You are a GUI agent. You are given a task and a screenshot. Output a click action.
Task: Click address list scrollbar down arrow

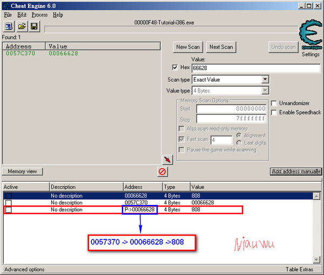(316, 259)
